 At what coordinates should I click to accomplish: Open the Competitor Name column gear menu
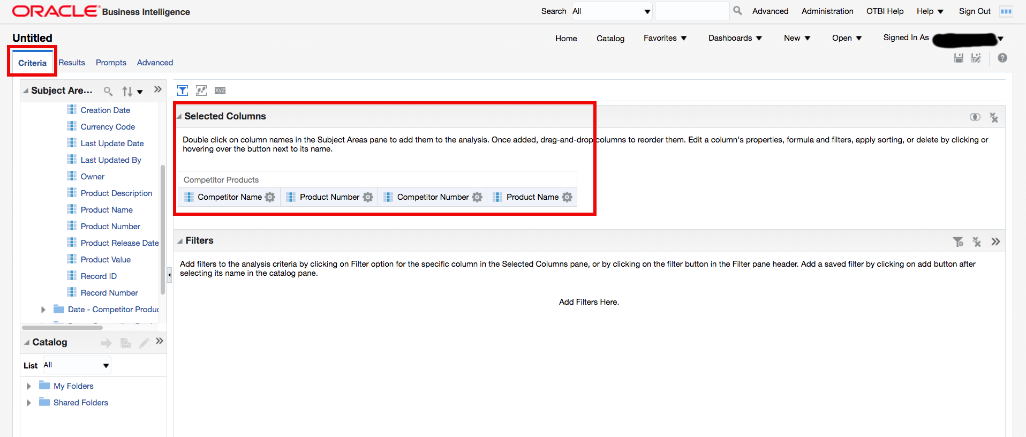[x=270, y=197]
